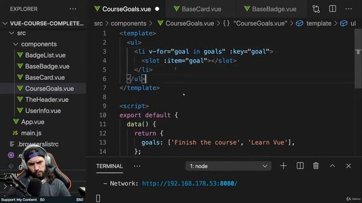Click the ul cube icon in breadcrumb
362x203 pixels.
click(x=343, y=24)
